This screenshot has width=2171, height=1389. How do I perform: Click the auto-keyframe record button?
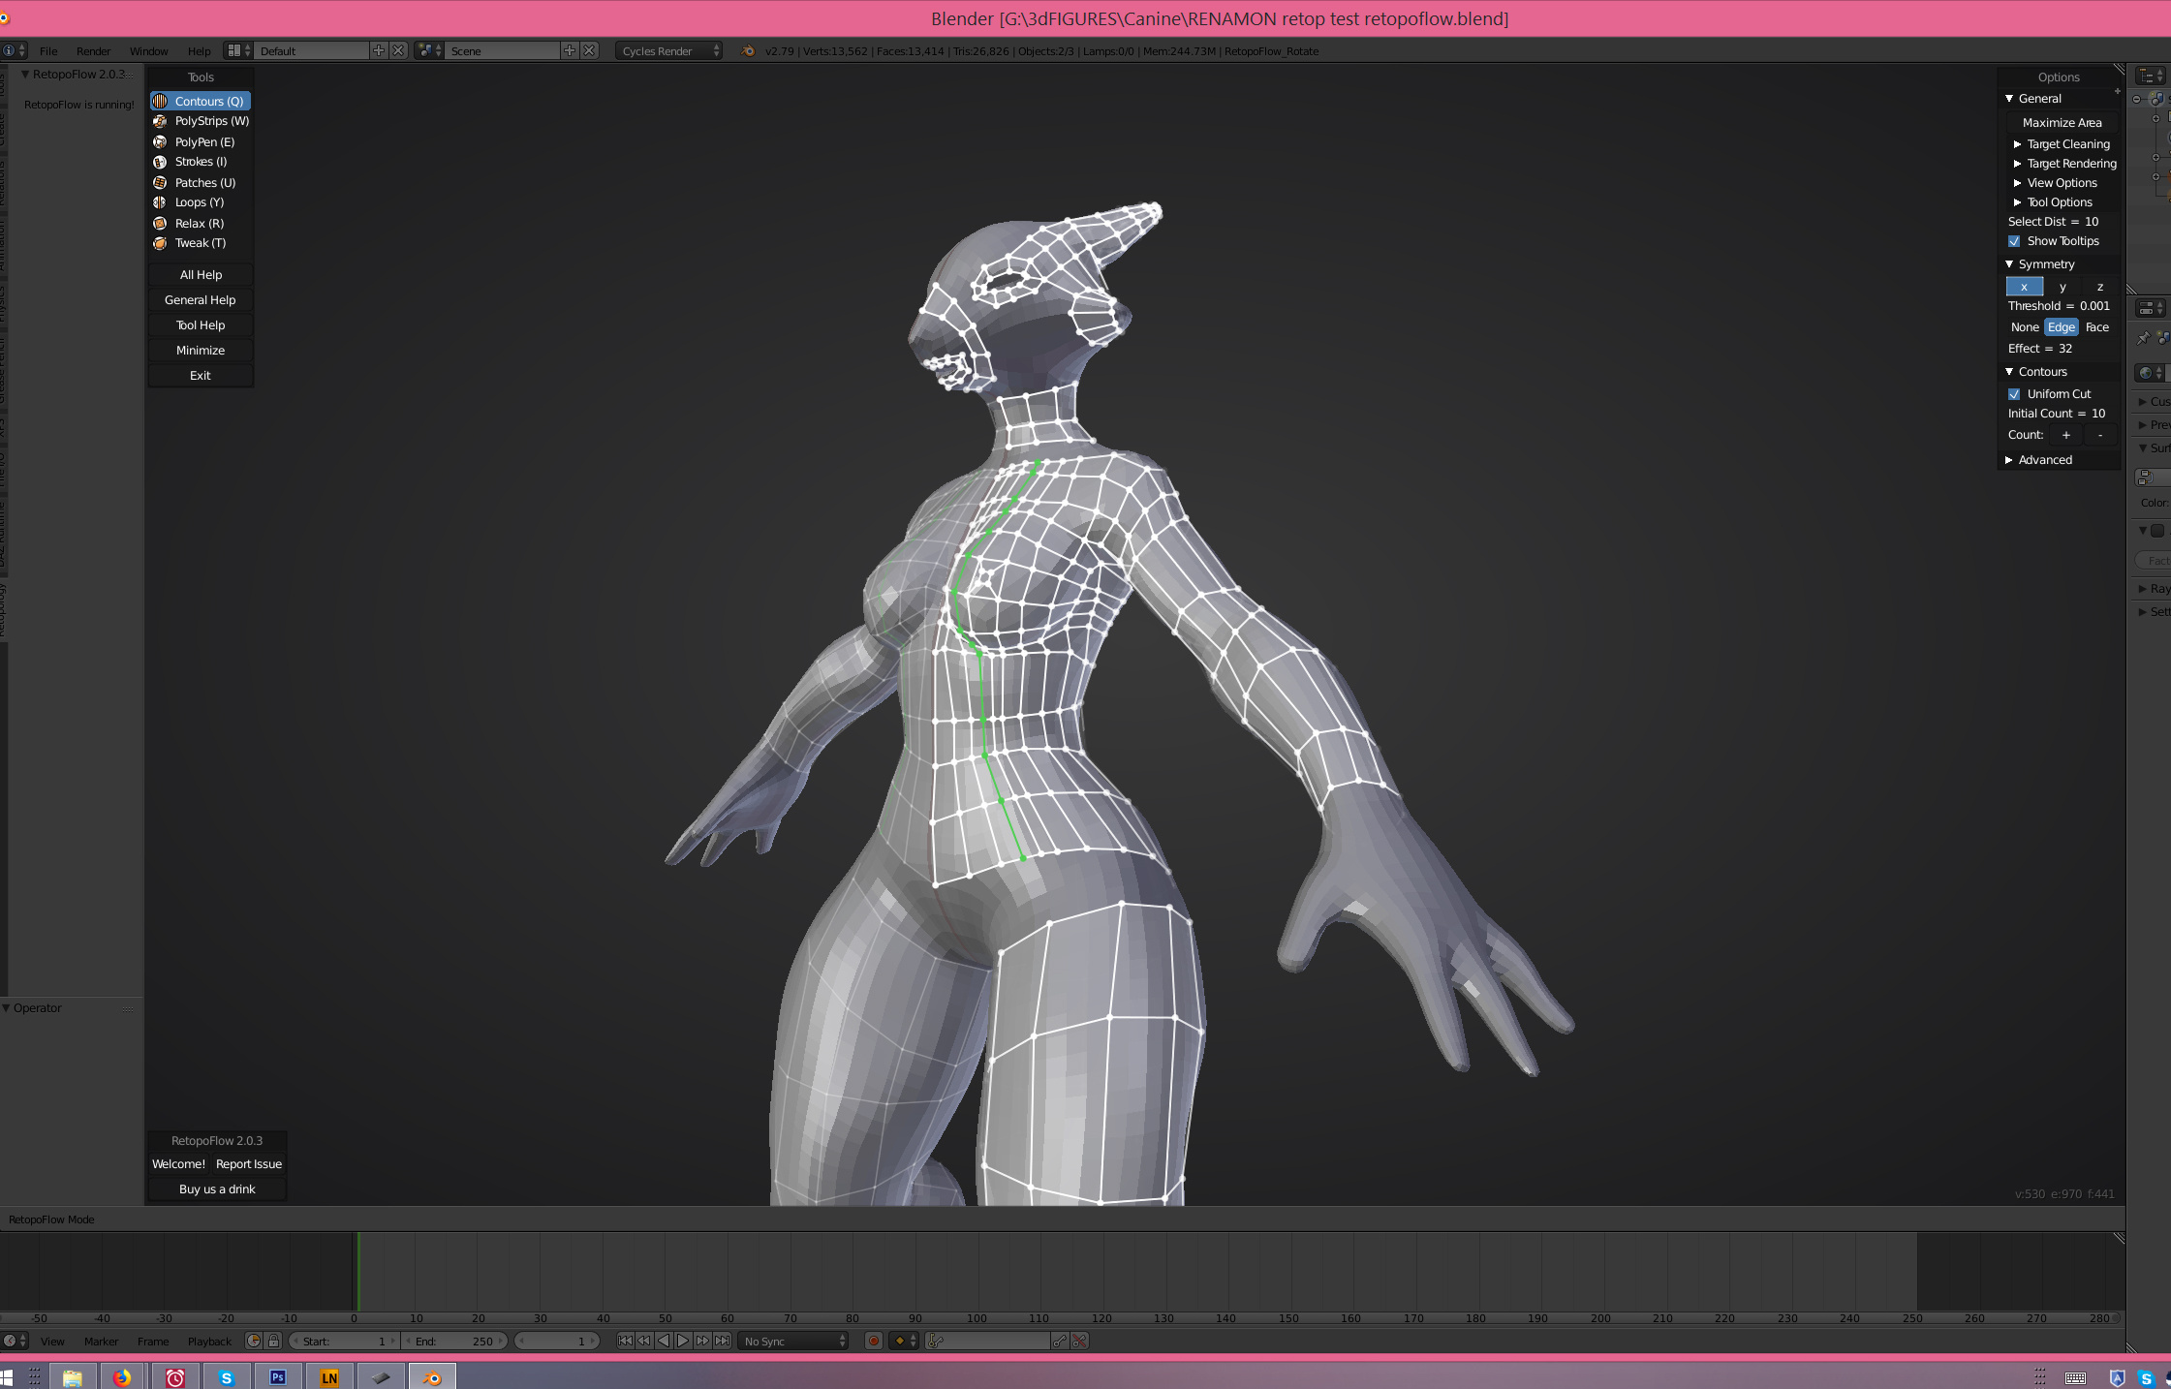(873, 1341)
